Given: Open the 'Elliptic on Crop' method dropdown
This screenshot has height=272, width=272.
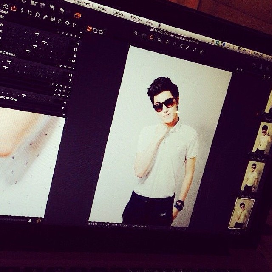Looking at the screenshot, I should coord(63,108).
